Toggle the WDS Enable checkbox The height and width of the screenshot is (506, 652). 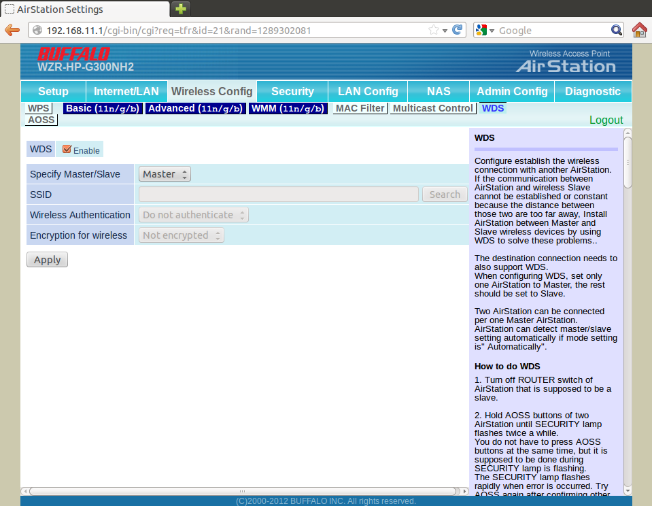(67, 150)
